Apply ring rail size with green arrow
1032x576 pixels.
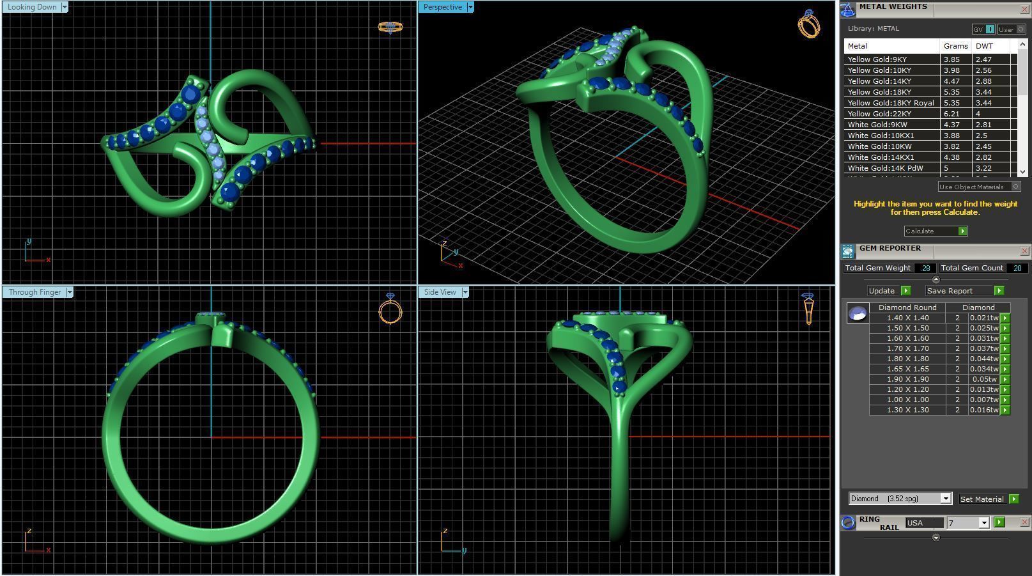tap(999, 522)
